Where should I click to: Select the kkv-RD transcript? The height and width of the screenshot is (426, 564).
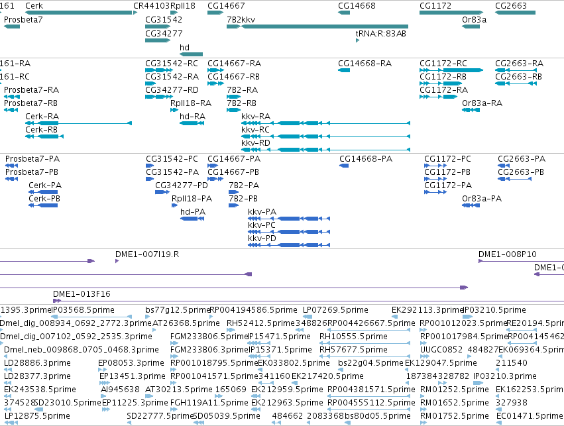[325, 150]
